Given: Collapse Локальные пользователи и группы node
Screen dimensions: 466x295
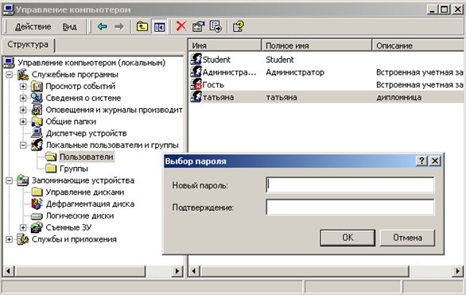Looking at the screenshot, I should point(23,145).
